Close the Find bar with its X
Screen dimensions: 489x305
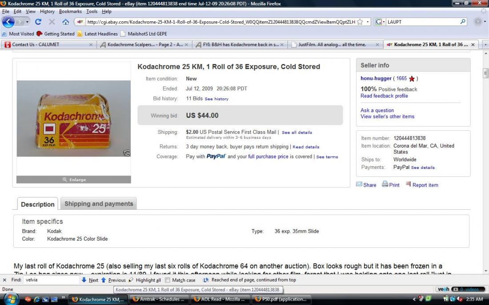coord(4,280)
